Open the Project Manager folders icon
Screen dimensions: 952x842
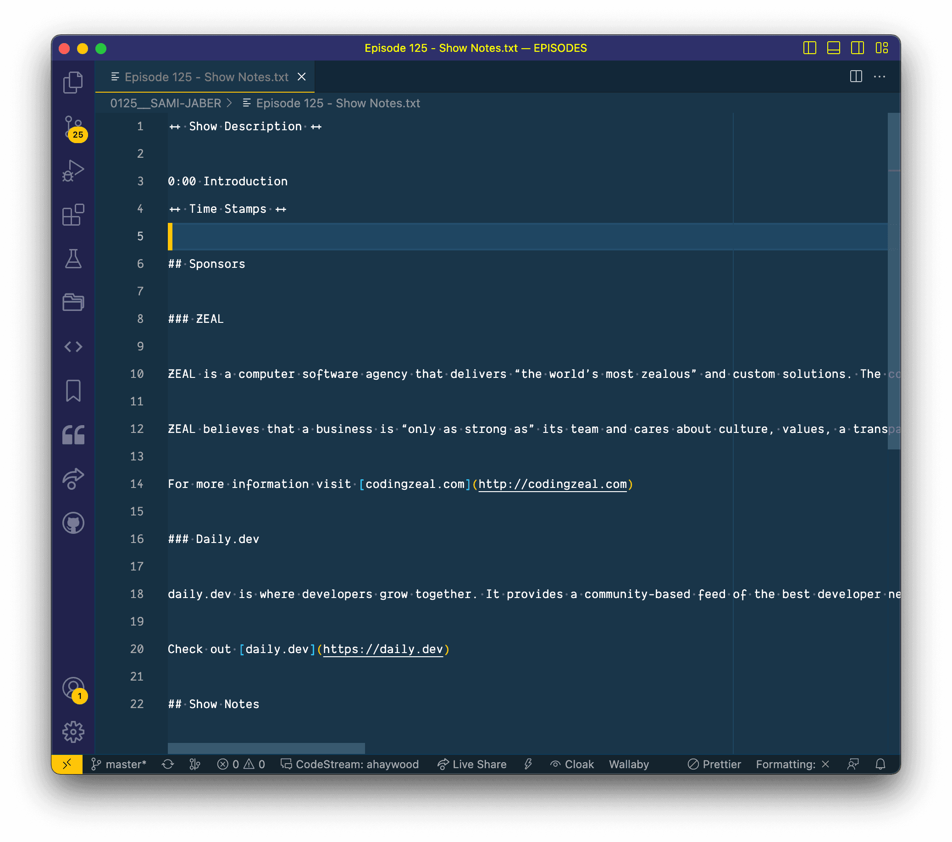tap(73, 302)
